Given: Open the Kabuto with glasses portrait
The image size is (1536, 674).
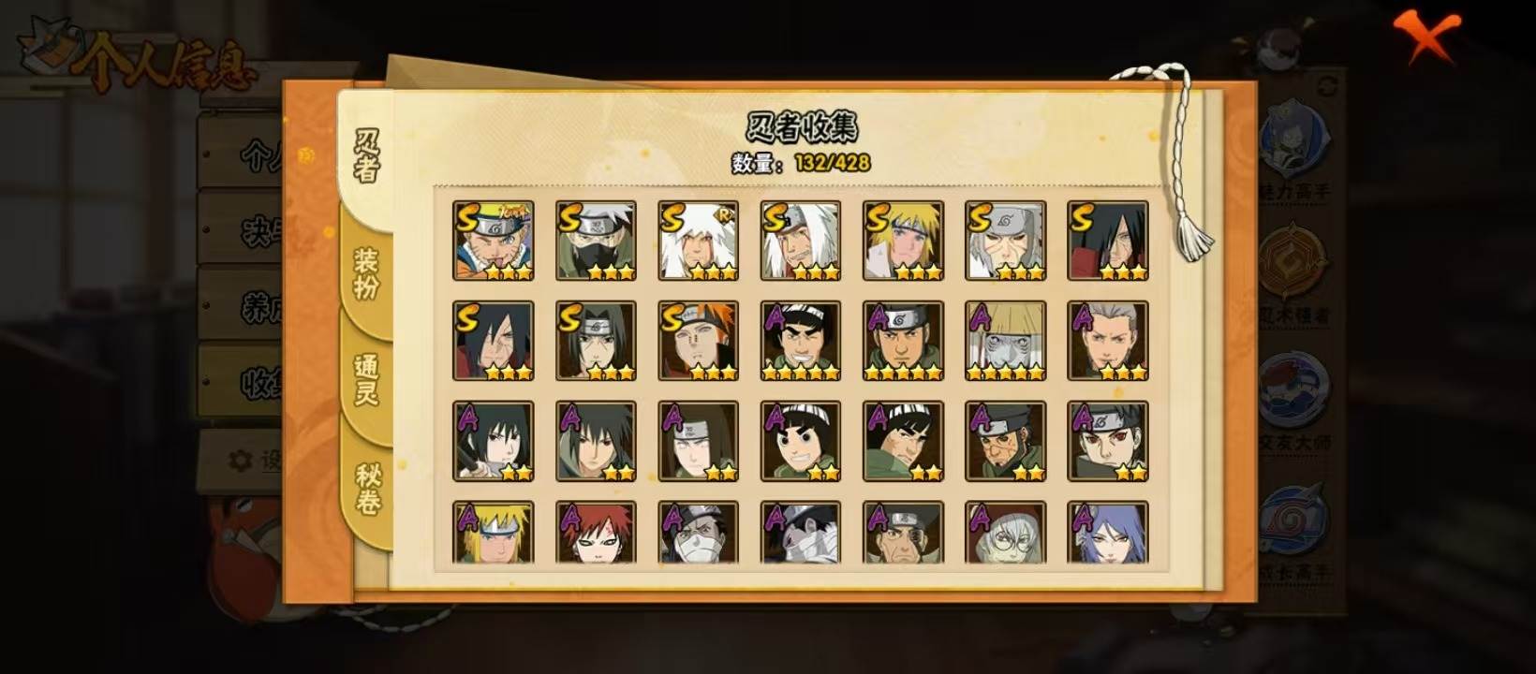Looking at the screenshot, I should 1005,533.
